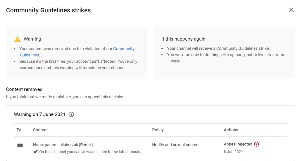Image resolution: width=299 pixels, height=161 pixels.
Task: Click the Appeal rejected status text
Action: tap(238, 144)
